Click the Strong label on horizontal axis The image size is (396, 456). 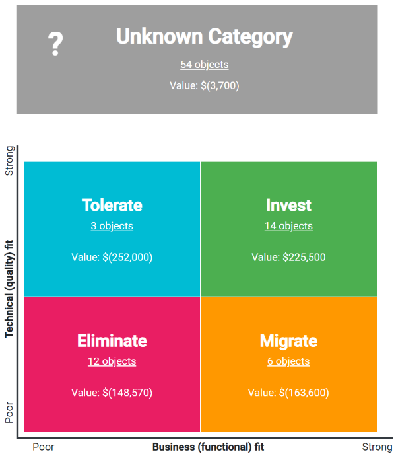(x=377, y=447)
